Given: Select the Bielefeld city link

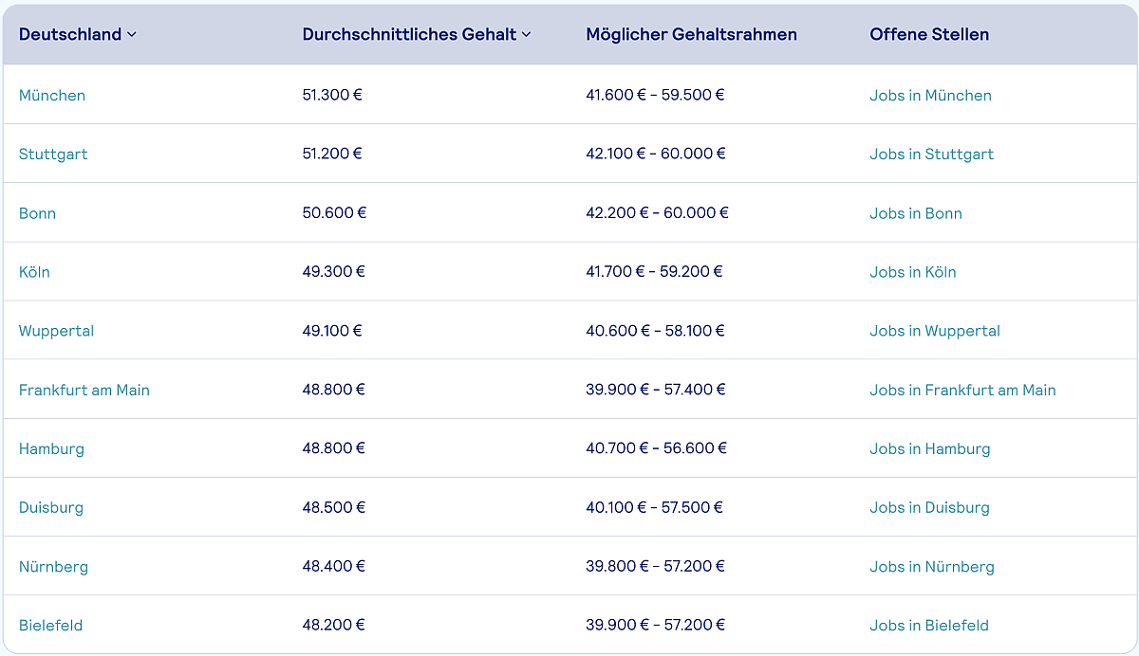Looking at the screenshot, I should click(x=50, y=626).
